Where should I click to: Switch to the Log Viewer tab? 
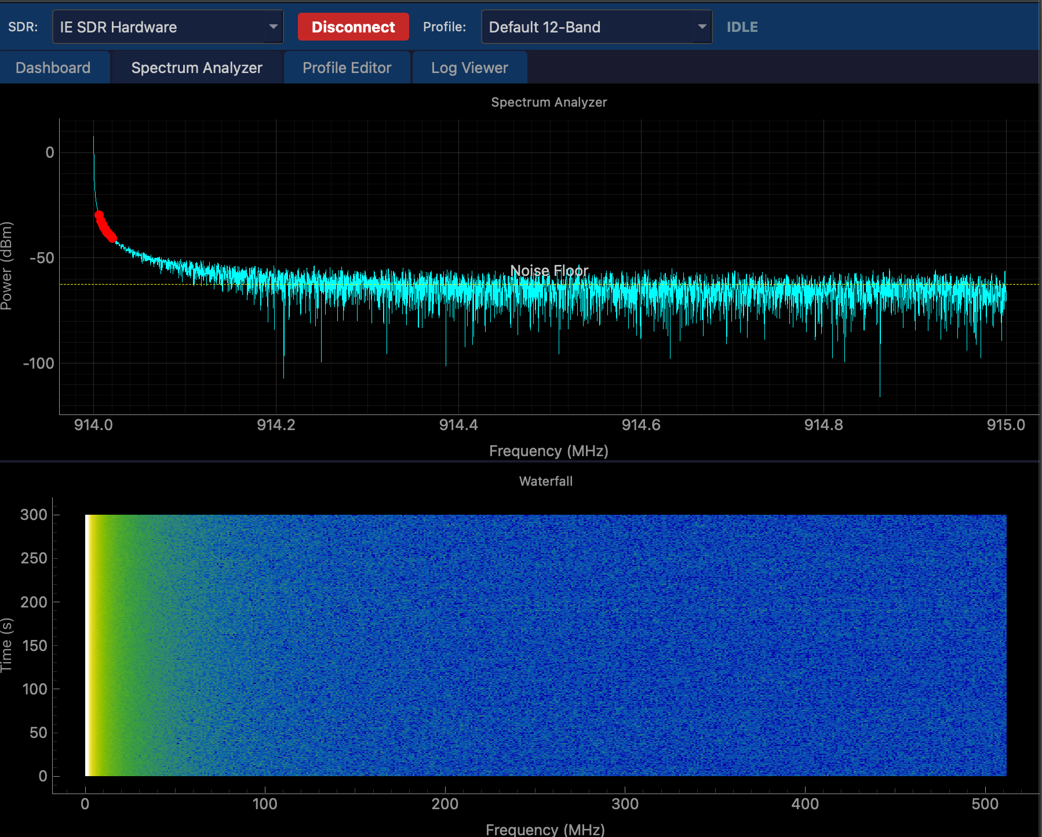pos(469,67)
